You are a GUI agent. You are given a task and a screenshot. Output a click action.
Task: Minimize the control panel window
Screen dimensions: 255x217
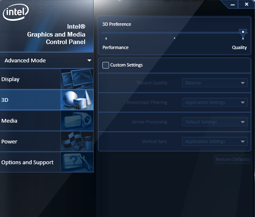tap(233, 5)
